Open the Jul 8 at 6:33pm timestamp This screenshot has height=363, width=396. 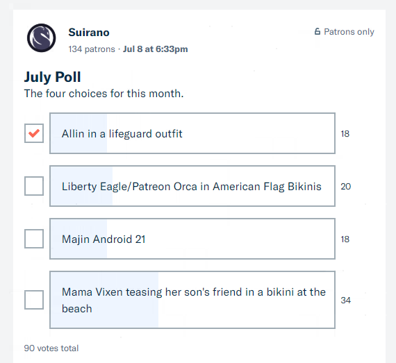click(x=156, y=49)
